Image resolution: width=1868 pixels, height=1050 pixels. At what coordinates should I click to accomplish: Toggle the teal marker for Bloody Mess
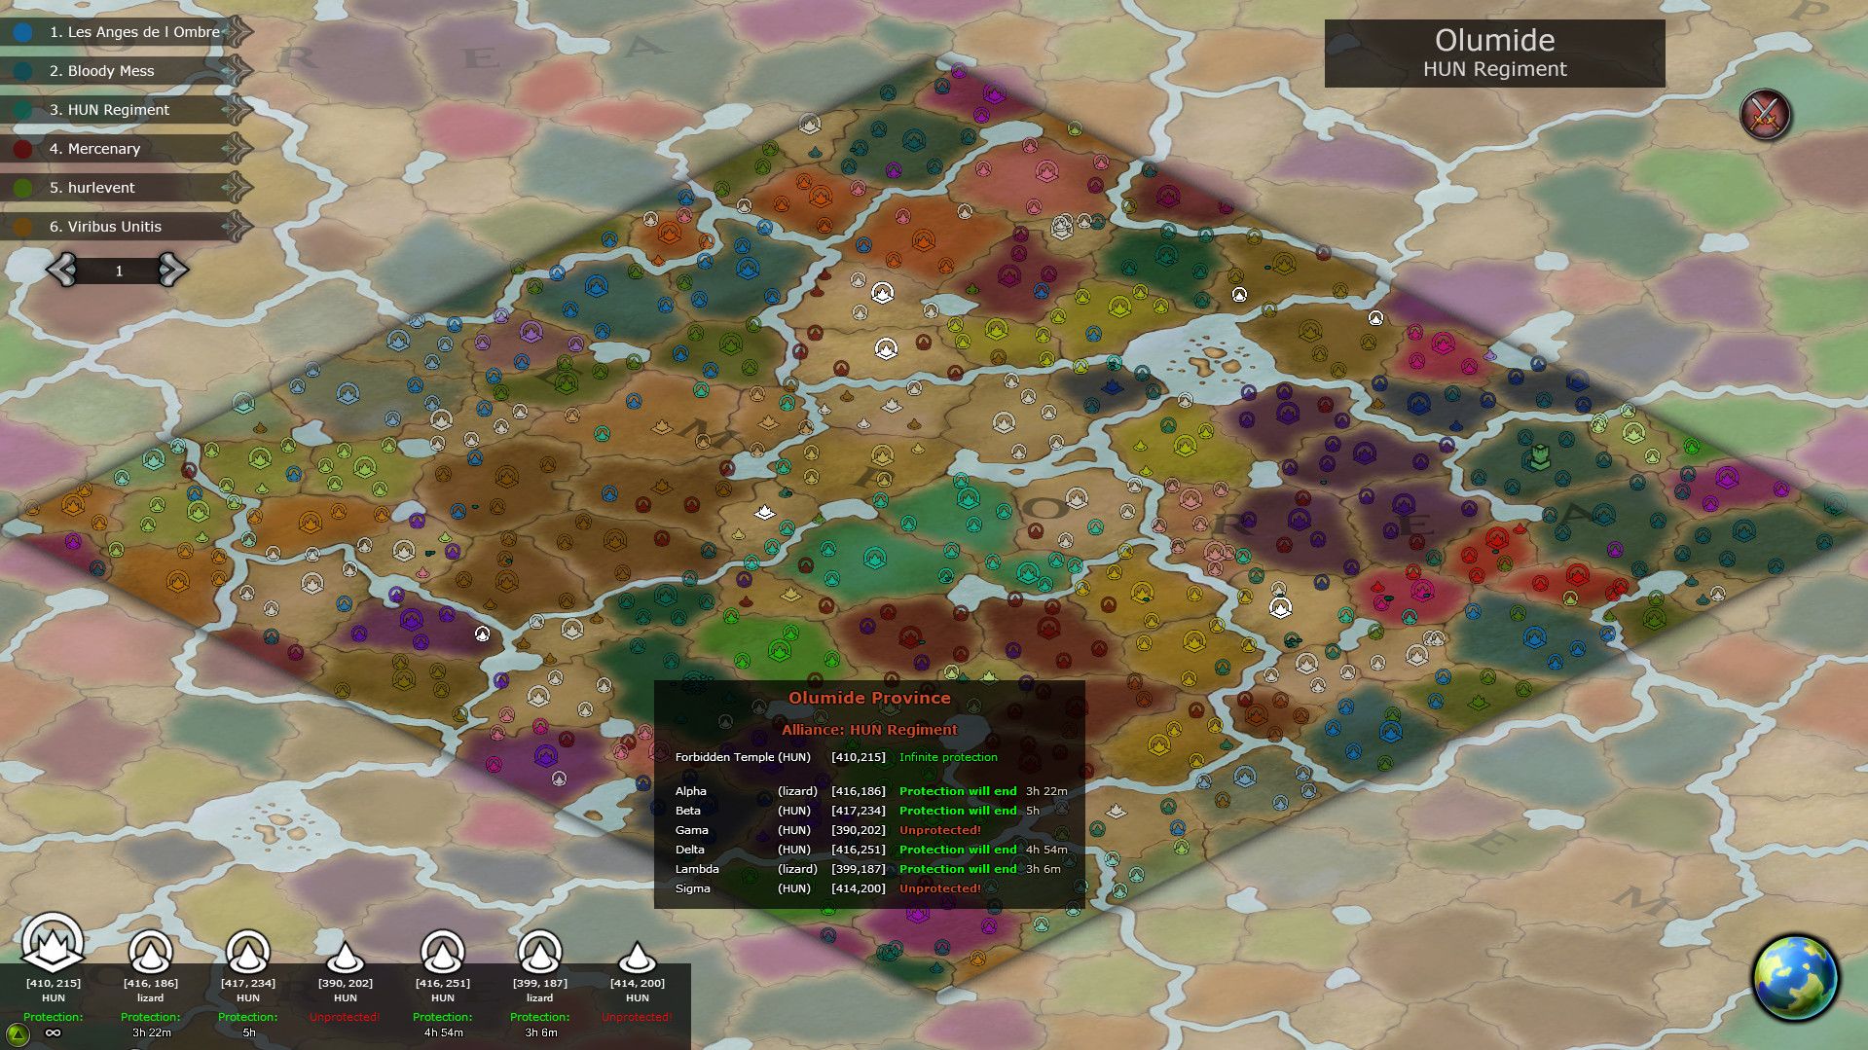22,71
